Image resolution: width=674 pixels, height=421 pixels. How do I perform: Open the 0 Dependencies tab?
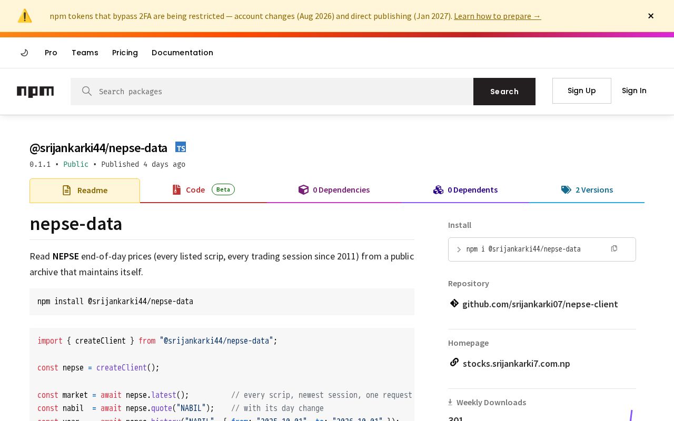point(334,190)
